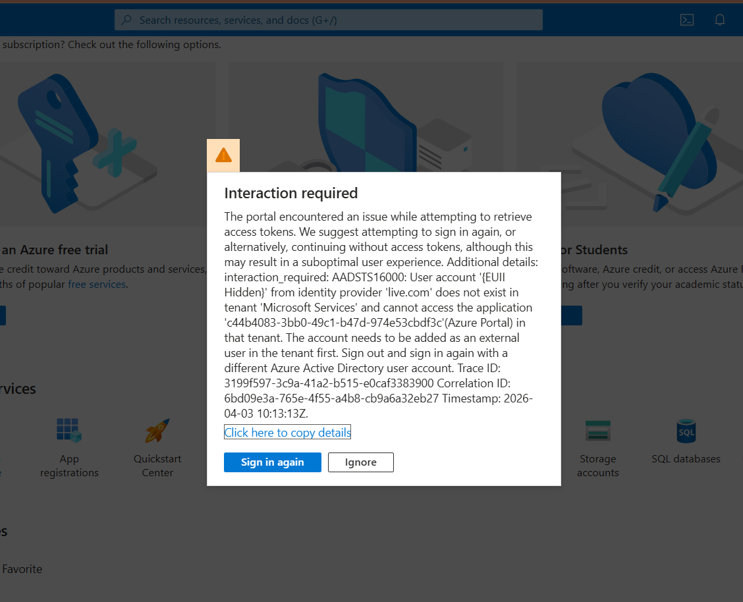Open Quickstart Center rocket icon

tap(157, 430)
